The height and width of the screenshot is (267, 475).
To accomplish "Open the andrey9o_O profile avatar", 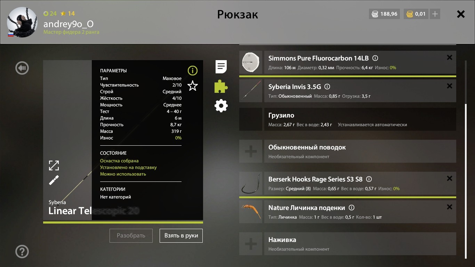I will pyautogui.click(x=22, y=22).
